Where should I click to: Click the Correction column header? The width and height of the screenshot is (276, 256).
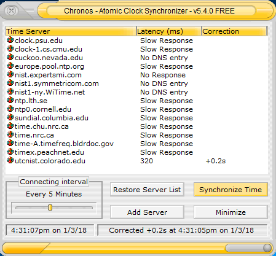click(234, 31)
